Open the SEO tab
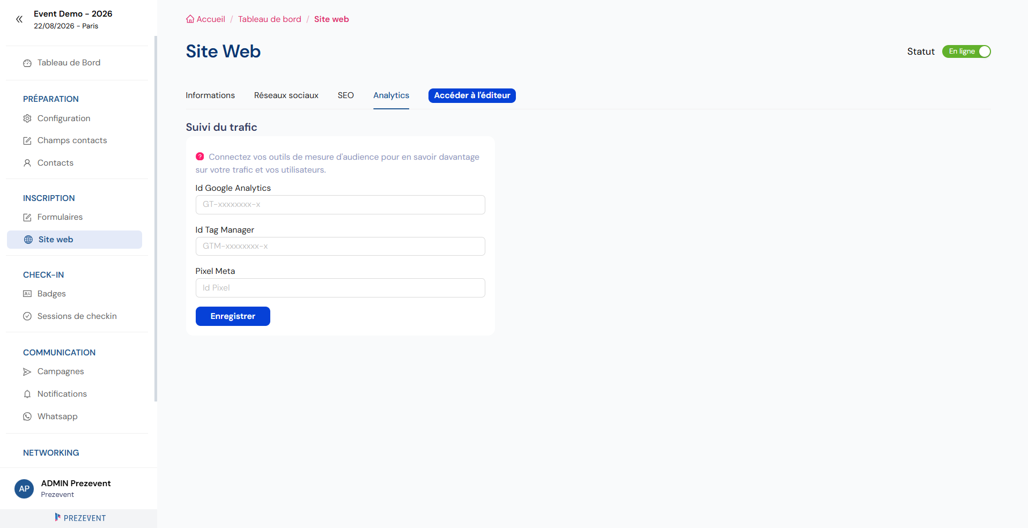This screenshot has height=528, width=1028. click(346, 95)
